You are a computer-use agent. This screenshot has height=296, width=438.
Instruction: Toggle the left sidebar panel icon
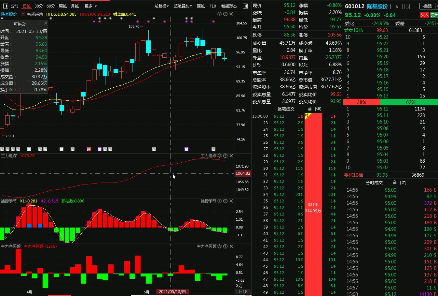pos(6,6)
